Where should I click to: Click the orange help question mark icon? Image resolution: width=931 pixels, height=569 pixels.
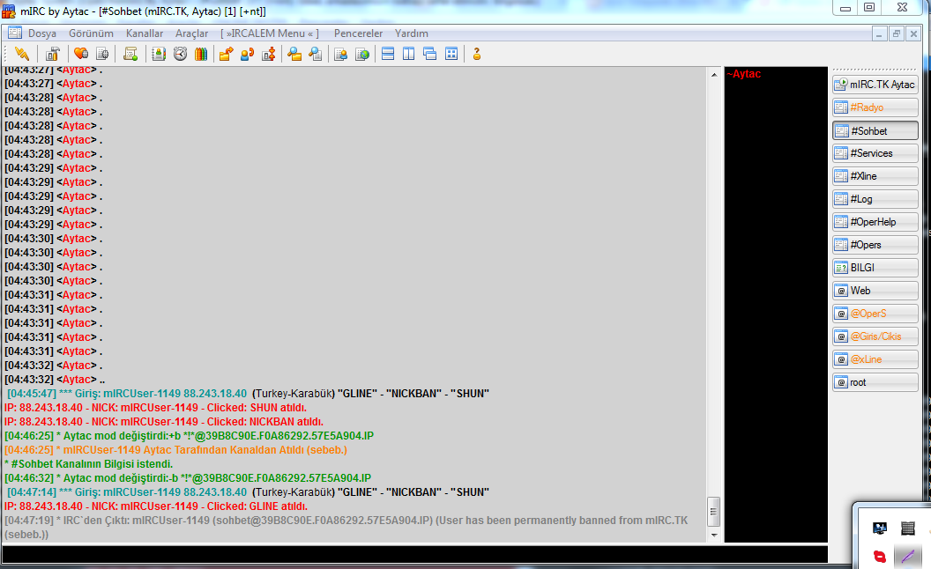click(476, 54)
